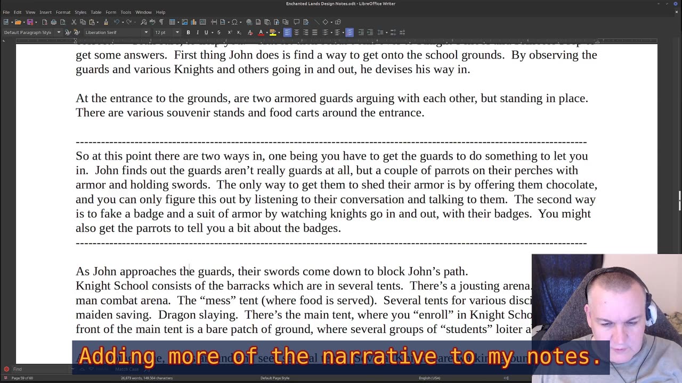Viewport: 682px width, 383px height.
Task: Click the Clone Formatting paintbrush icon
Action: click(x=106, y=22)
